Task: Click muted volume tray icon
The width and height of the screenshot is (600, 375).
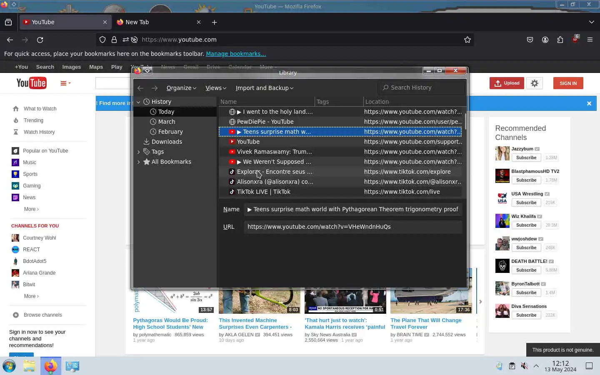Action: [524, 366]
